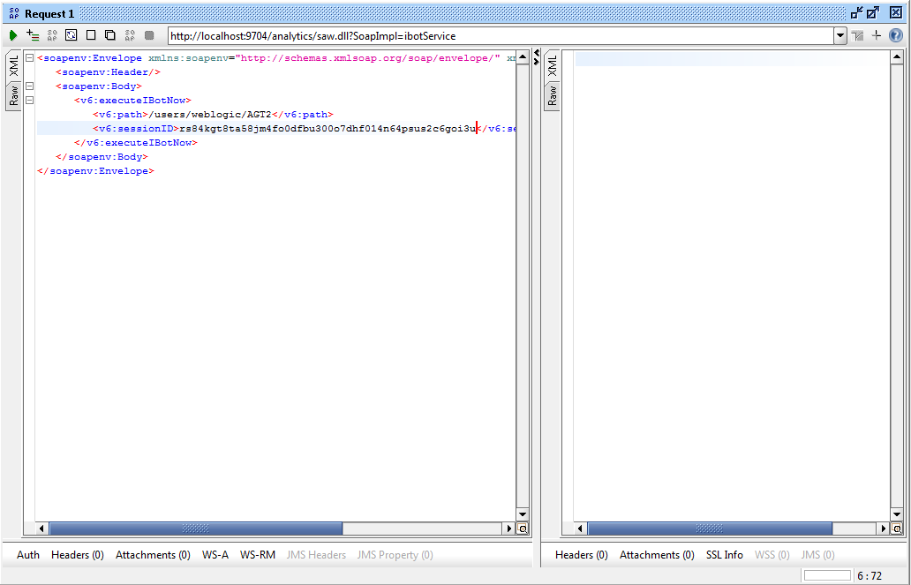This screenshot has width=911, height=585.
Task: Maximize the Request 1 internal window
Action: pyautogui.click(x=873, y=12)
